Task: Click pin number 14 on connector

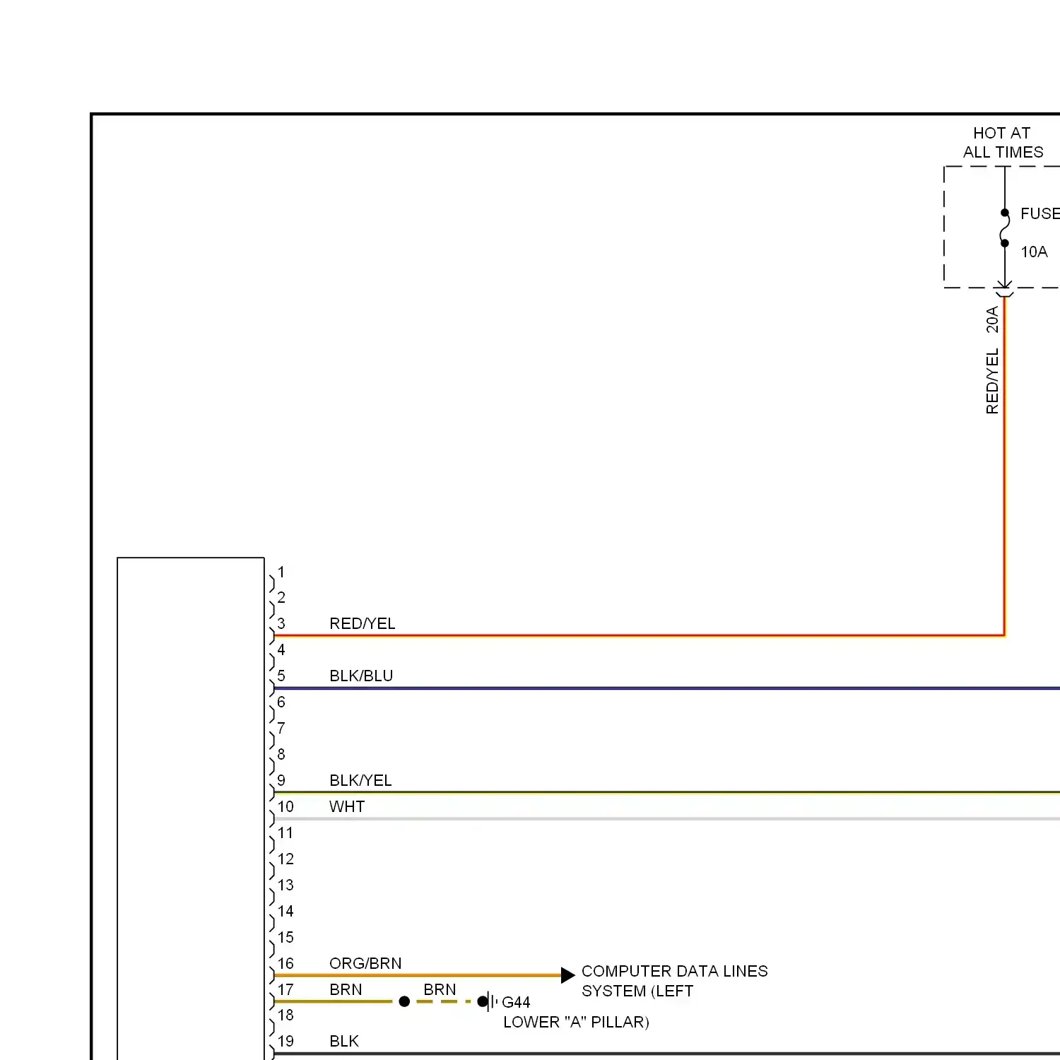Action: [285, 911]
